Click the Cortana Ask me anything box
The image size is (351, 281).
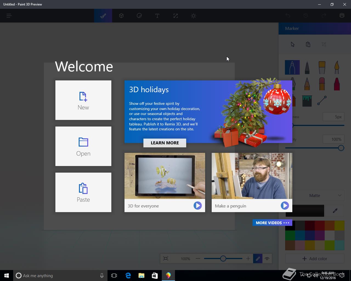click(60, 276)
